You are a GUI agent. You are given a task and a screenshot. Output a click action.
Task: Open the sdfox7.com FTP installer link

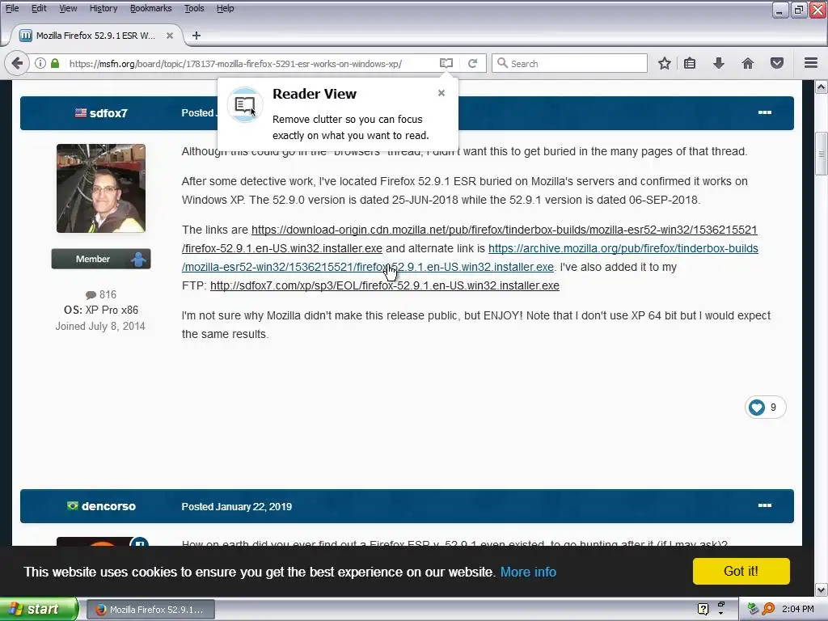click(x=384, y=285)
